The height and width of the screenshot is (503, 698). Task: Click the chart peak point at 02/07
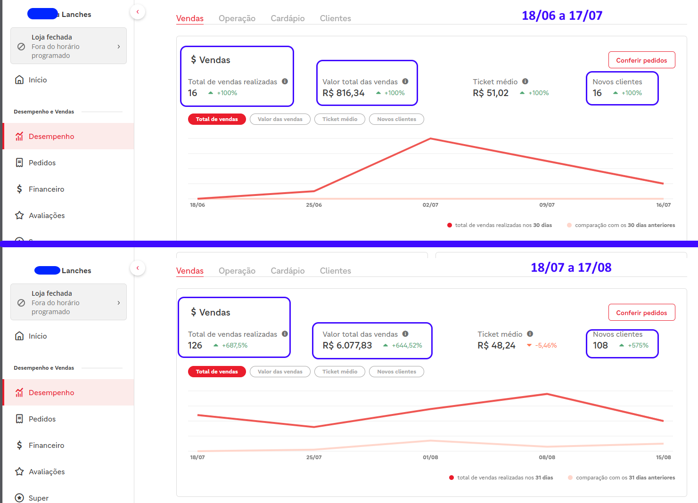430,138
